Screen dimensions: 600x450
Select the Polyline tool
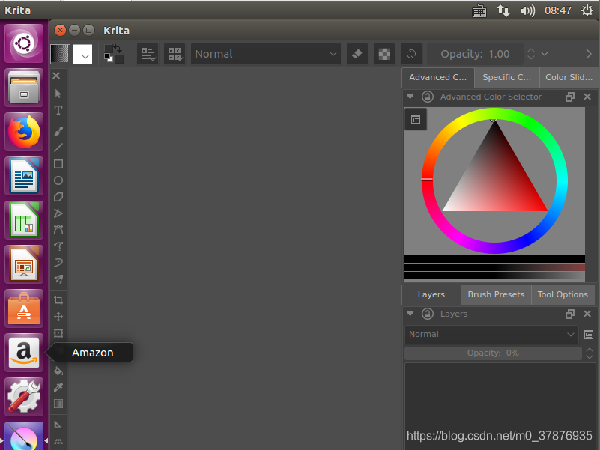[58, 213]
